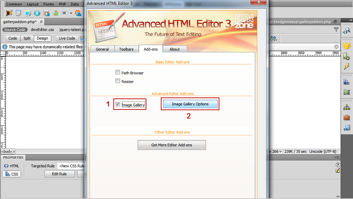Restore down the Dreamweaver document window
Screen dimensions: 353x199
click(x=335, y=22)
